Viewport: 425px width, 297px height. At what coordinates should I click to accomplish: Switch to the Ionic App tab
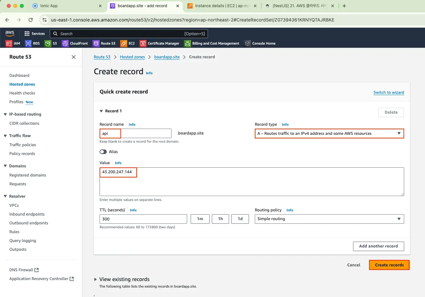pyautogui.click(x=67, y=6)
